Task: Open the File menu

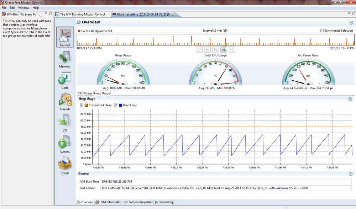Action: pyautogui.click(x=4, y=7)
